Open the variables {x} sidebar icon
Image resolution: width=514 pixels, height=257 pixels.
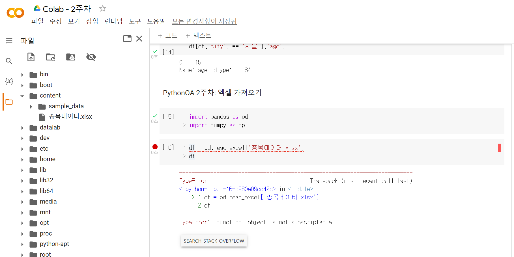pos(9,81)
